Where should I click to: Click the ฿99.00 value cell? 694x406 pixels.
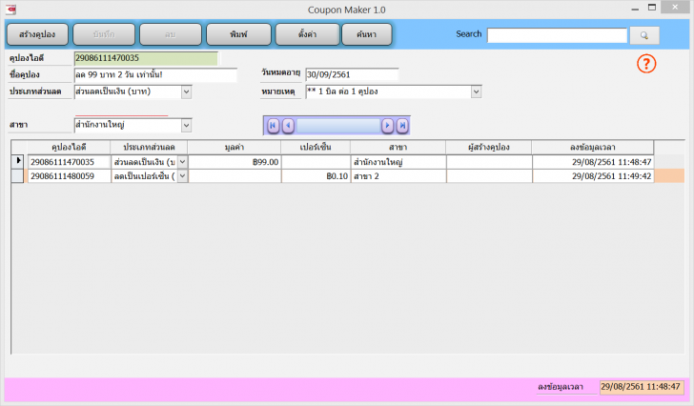coord(235,162)
